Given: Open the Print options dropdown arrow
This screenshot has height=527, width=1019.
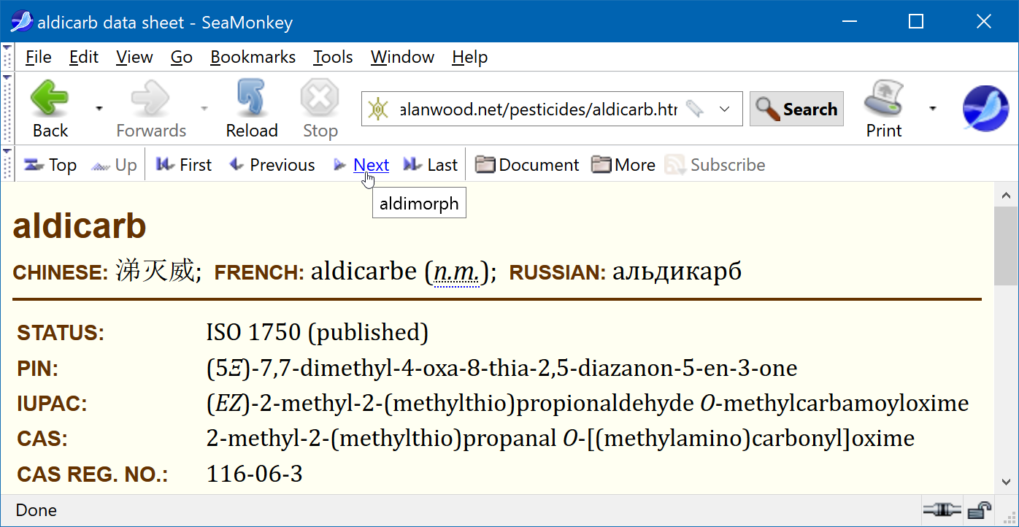Looking at the screenshot, I should (x=932, y=109).
